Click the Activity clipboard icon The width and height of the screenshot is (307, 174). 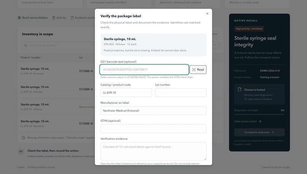(54, 18)
